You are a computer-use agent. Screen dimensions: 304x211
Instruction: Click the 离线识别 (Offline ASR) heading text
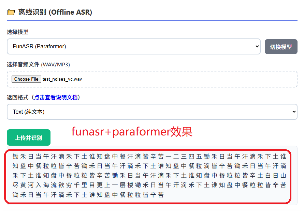(x=55, y=12)
